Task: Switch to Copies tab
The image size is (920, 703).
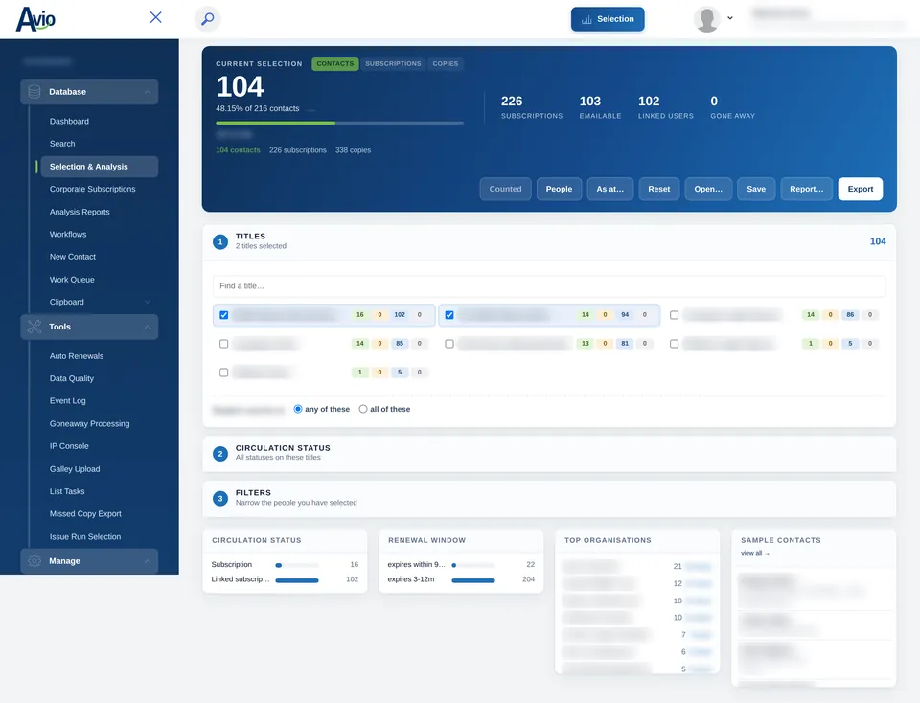Action: pos(446,63)
